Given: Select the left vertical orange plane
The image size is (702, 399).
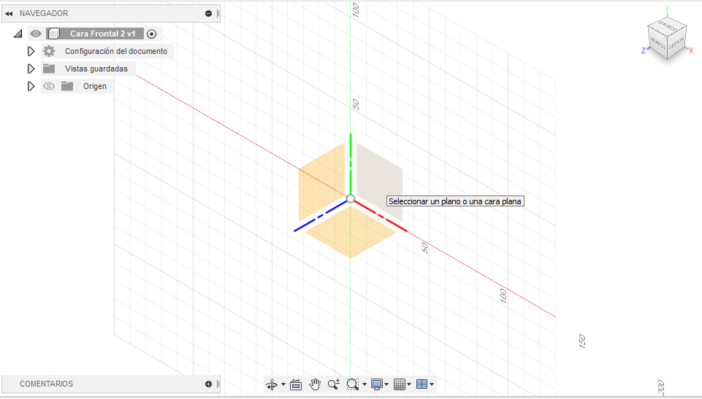Looking at the screenshot, I should pos(321,182).
